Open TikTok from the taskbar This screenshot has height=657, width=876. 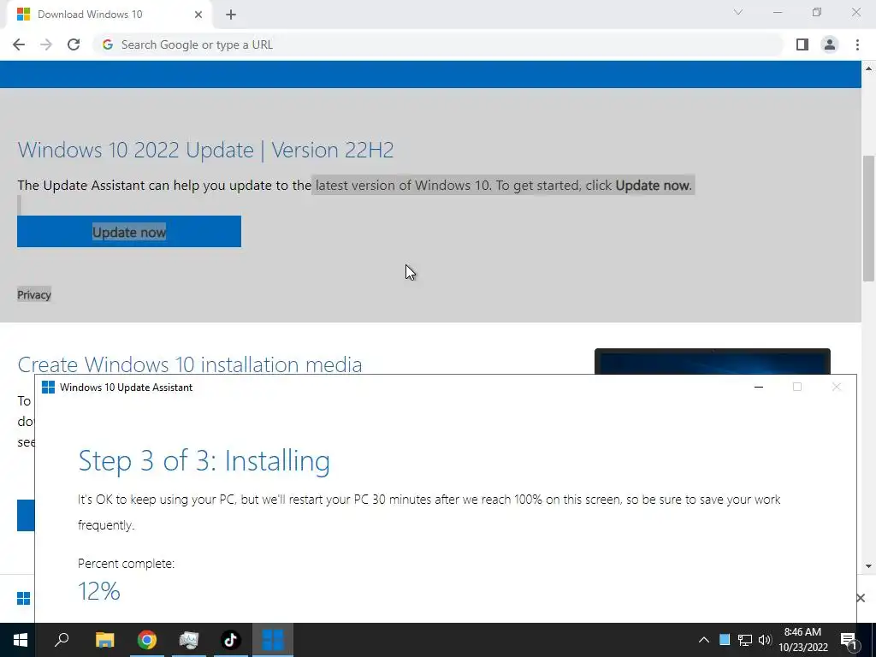tap(231, 640)
